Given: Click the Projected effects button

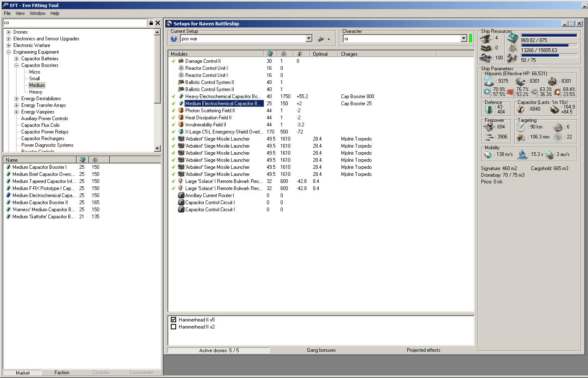Looking at the screenshot, I should click(424, 350).
